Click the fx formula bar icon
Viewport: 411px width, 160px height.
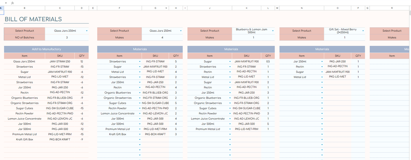tap(12, 3)
